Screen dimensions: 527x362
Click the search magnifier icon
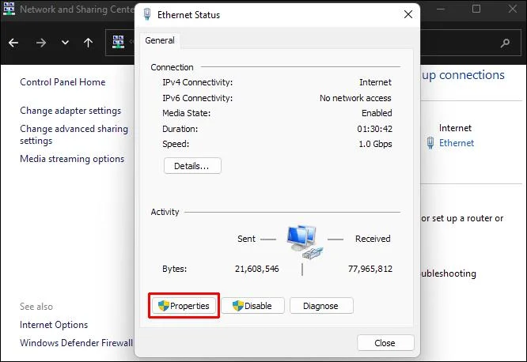coord(505,43)
